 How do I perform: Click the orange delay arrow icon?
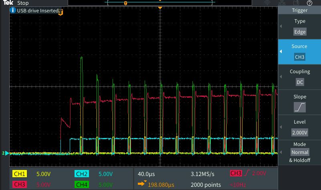click(142, 184)
